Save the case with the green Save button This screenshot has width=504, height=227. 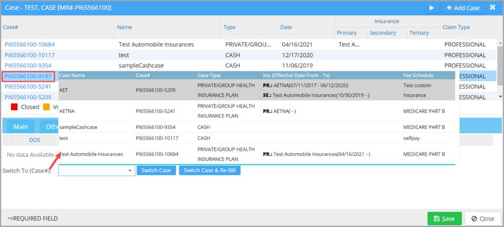[444, 219]
